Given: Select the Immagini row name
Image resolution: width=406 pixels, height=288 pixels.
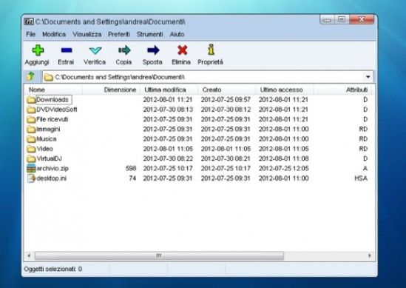Looking at the screenshot, I should [48, 129].
